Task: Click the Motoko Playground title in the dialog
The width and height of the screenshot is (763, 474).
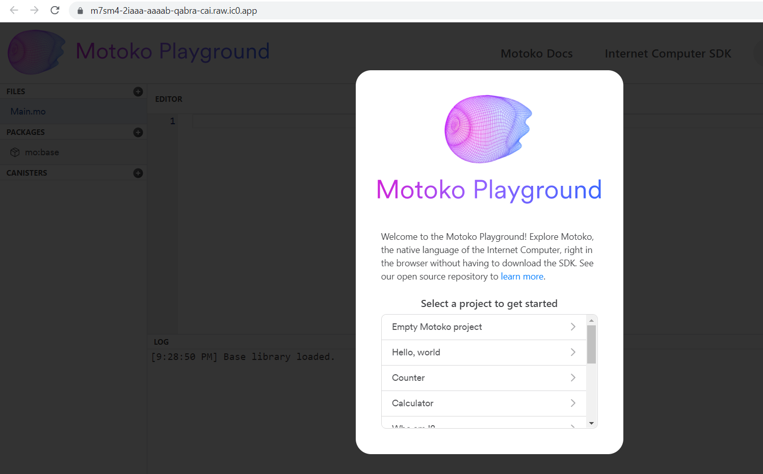Action: pyautogui.click(x=489, y=190)
